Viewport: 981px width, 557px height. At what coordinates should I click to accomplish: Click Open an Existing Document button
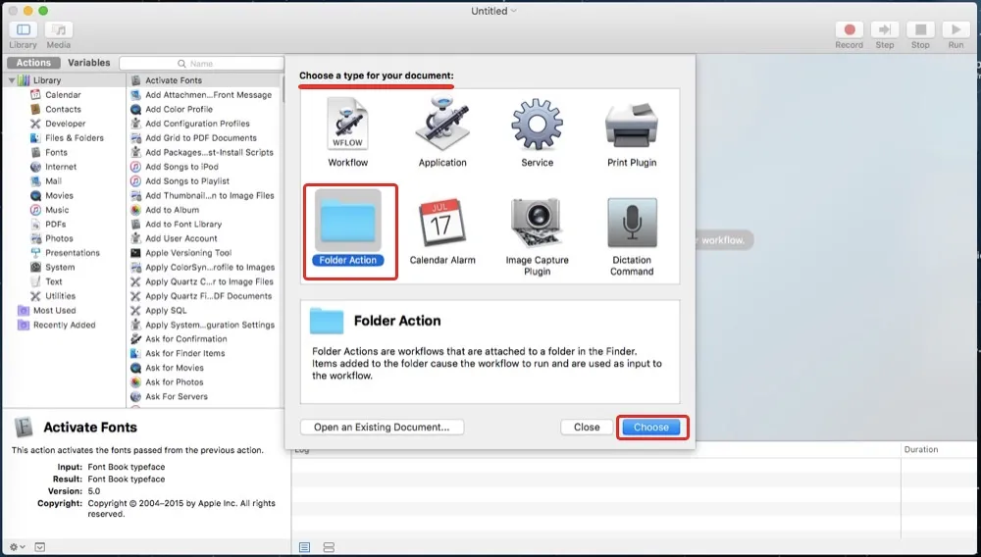[x=382, y=427]
